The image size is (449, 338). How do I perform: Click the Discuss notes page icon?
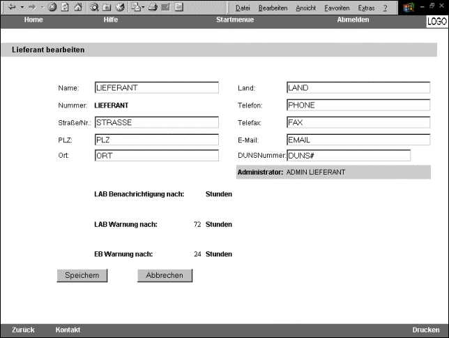178,7
